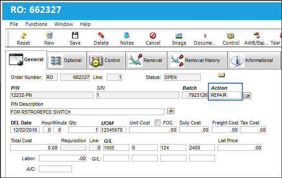
Task: Switch to the General tab
Action: point(26,60)
